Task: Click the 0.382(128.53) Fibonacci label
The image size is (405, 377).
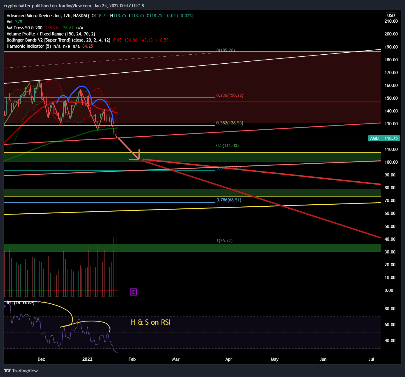Action: (x=230, y=123)
